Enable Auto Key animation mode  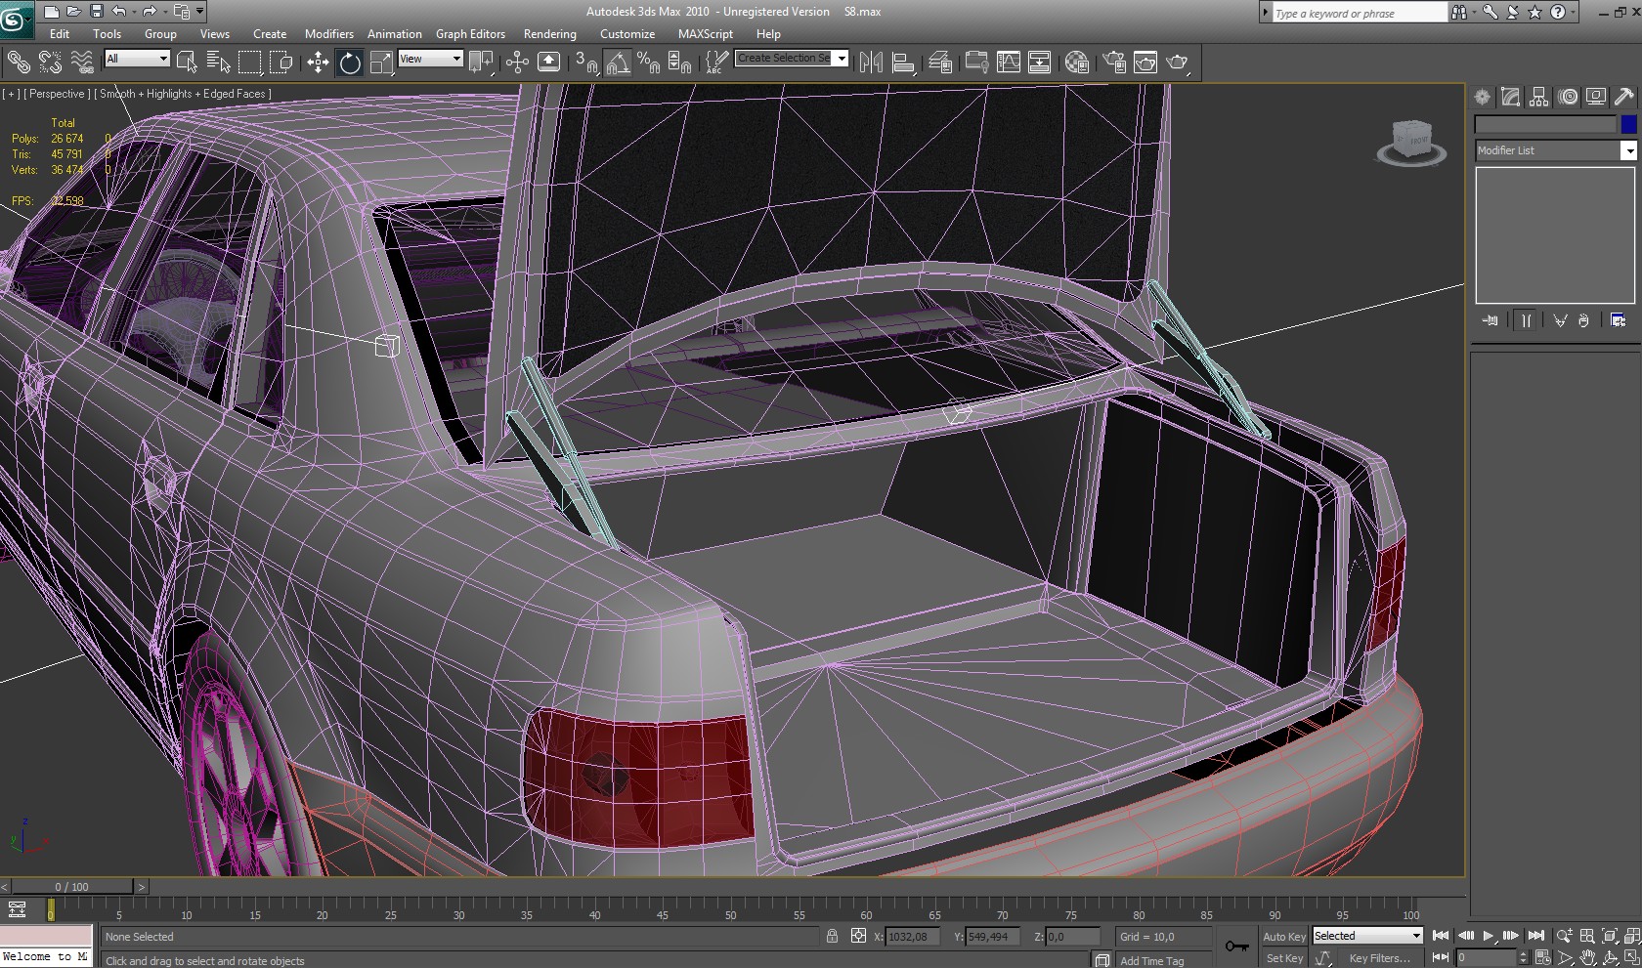click(x=1283, y=936)
